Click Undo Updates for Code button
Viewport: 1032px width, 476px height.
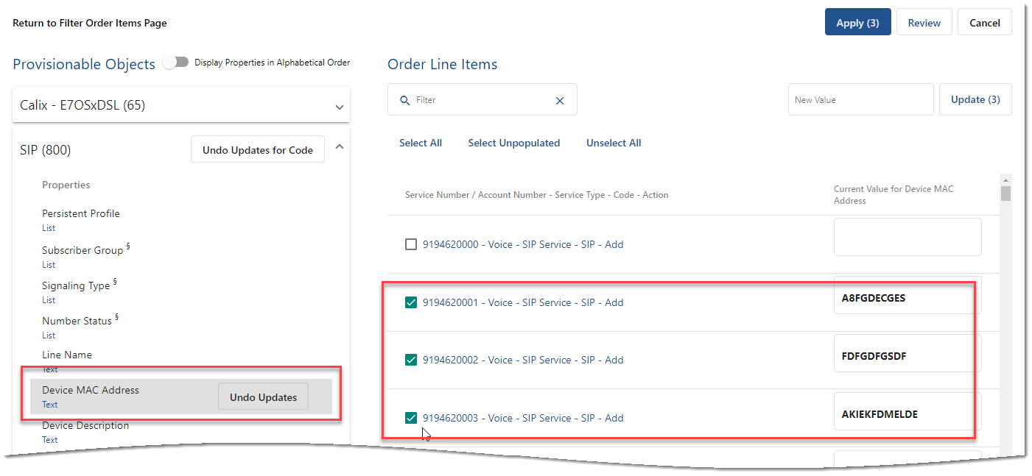258,149
